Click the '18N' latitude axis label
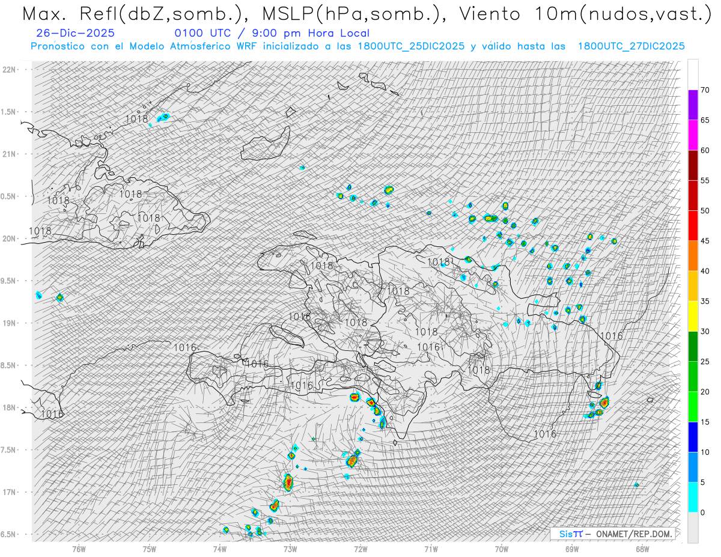 [9, 407]
